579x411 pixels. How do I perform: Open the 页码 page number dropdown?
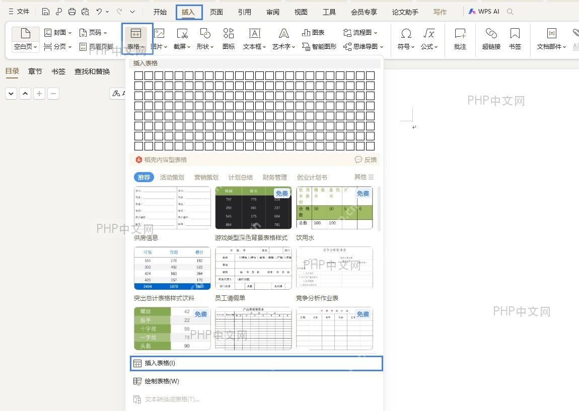(x=93, y=33)
